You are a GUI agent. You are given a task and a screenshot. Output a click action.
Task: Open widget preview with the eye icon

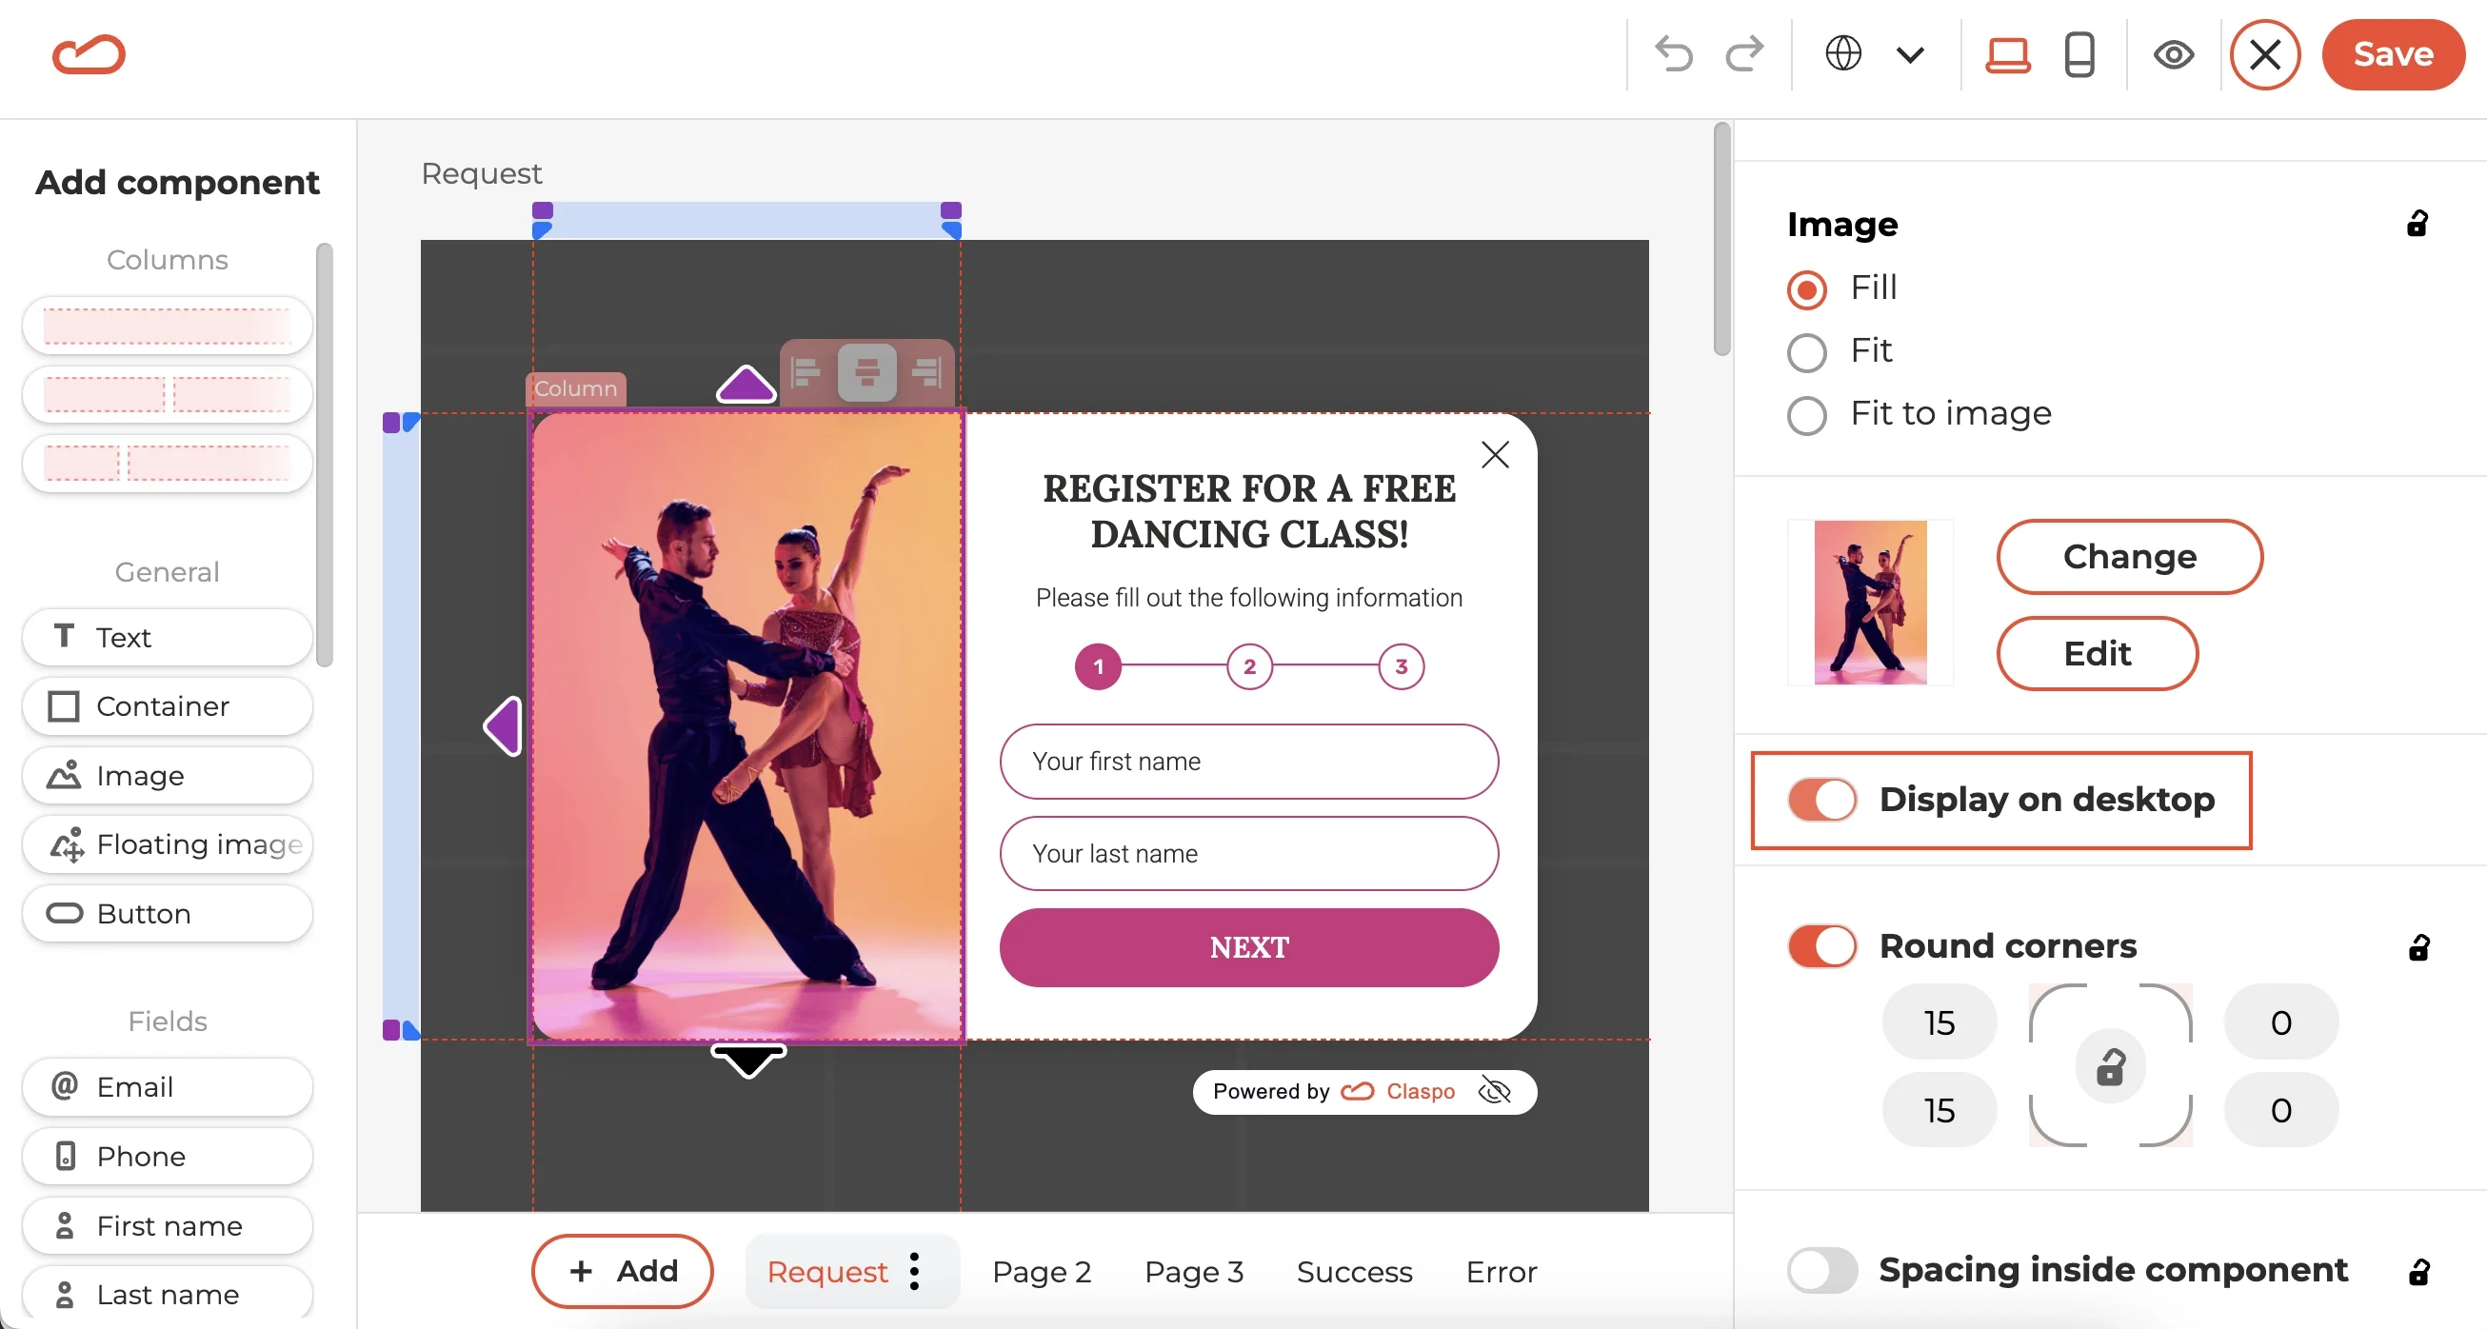point(2173,55)
